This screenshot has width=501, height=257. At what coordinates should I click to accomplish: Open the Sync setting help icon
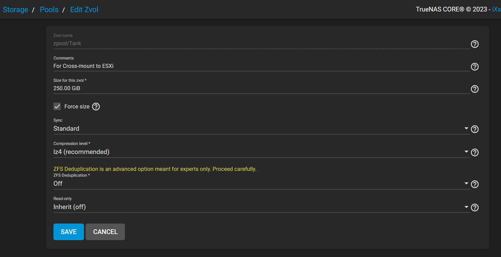tap(475, 129)
